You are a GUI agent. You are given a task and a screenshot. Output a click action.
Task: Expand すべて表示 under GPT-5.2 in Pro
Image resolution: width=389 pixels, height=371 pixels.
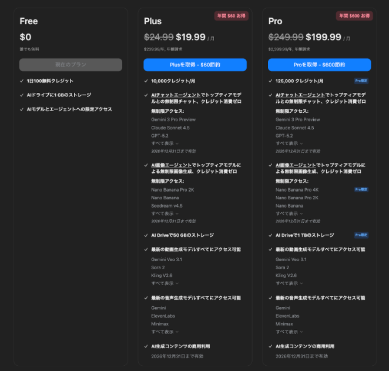pos(289,143)
